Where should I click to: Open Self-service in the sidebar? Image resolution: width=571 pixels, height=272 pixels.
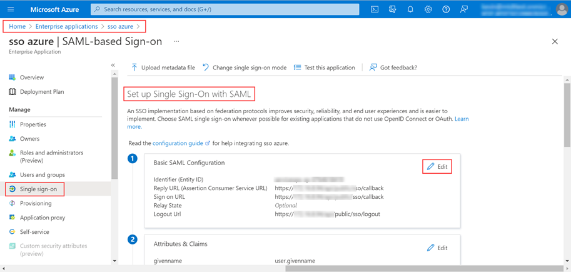click(x=34, y=232)
